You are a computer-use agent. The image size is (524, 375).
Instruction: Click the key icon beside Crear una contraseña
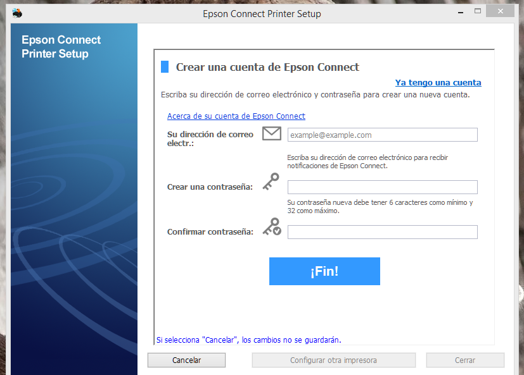click(x=271, y=181)
